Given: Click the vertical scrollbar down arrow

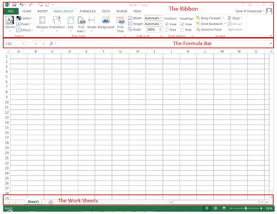Looking at the screenshot, I should click(272, 197).
